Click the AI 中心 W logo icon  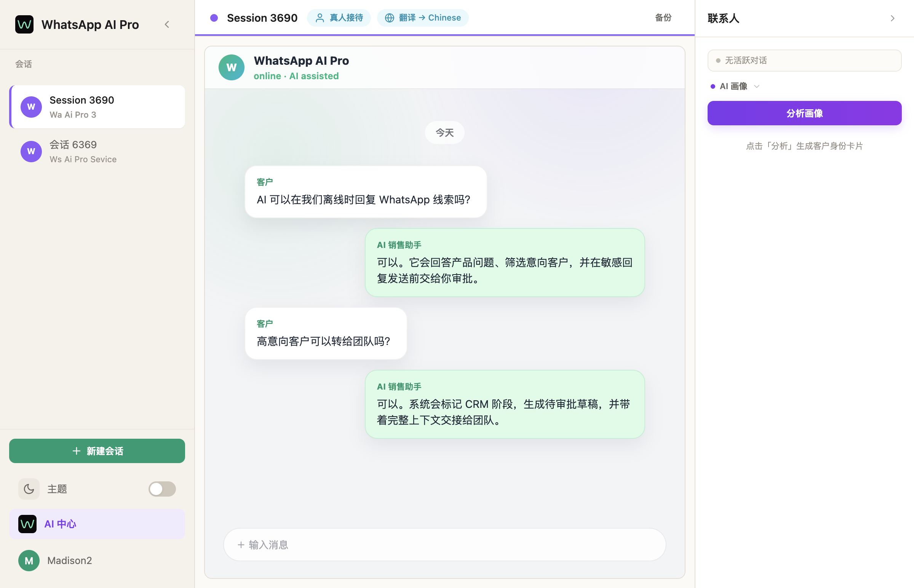[x=27, y=524]
